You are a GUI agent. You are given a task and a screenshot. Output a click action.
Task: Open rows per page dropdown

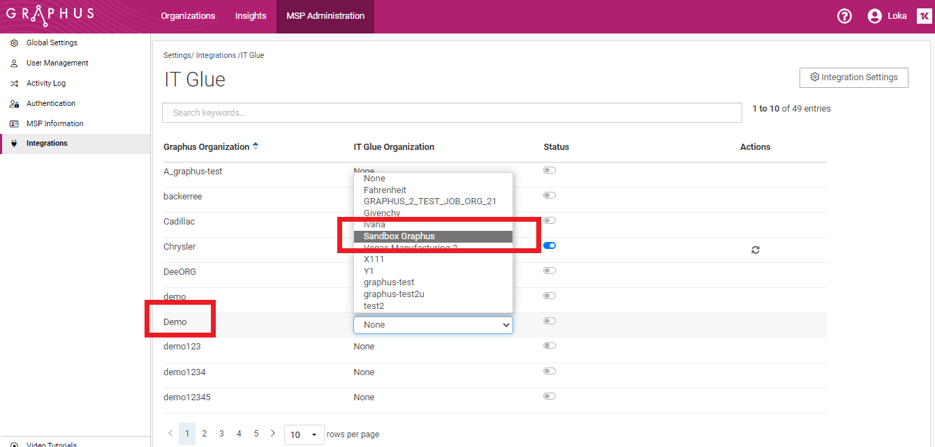click(304, 434)
